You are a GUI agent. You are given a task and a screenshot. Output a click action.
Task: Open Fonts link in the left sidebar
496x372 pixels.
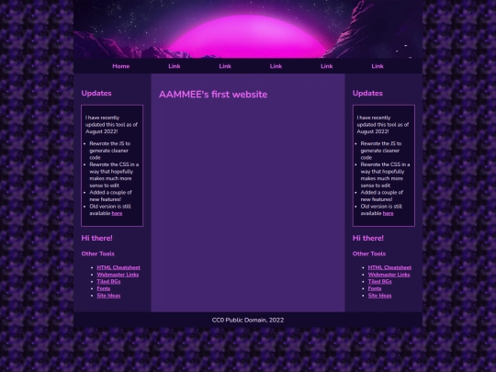[104, 288]
